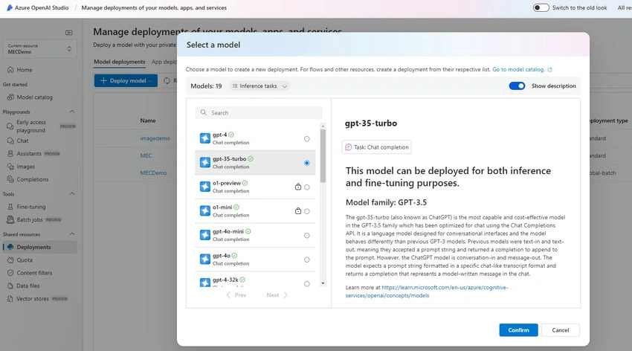Select the gpt-4o radio button
The height and width of the screenshot is (351, 632).
[307, 260]
